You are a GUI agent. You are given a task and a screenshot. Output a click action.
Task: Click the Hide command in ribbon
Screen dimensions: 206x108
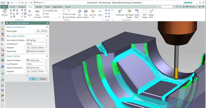[46, 14]
